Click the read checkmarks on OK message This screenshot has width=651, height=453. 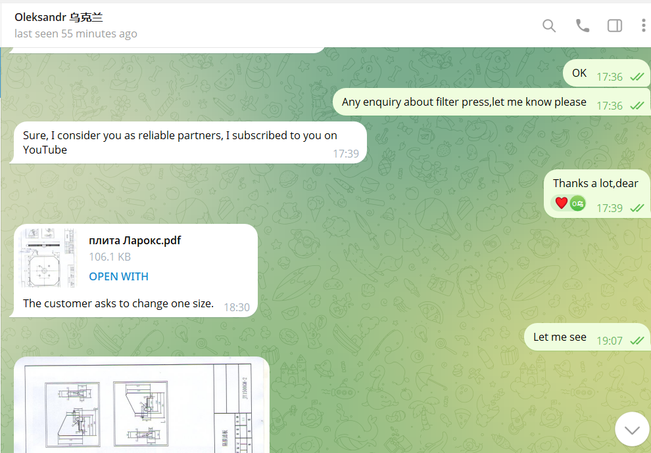[x=637, y=77]
